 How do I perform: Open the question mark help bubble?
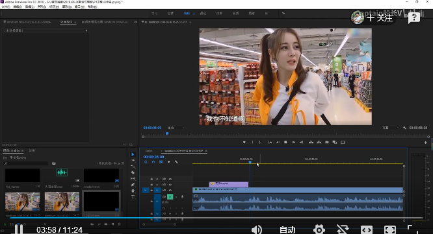tap(414, 18)
